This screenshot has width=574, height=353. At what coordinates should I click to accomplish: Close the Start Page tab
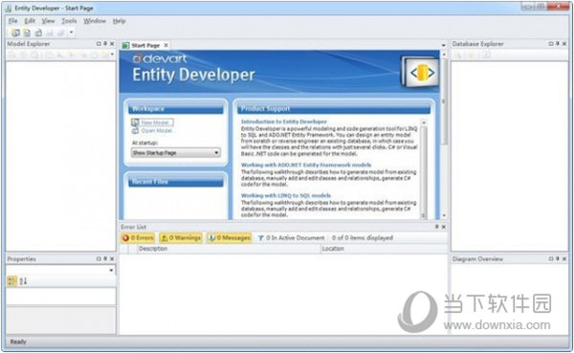[166, 45]
